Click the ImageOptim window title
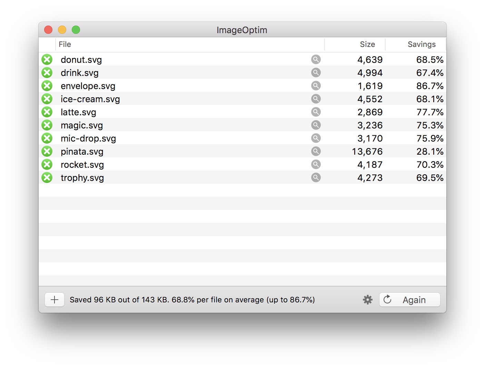485x368 pixels. [x=242, y=30]
